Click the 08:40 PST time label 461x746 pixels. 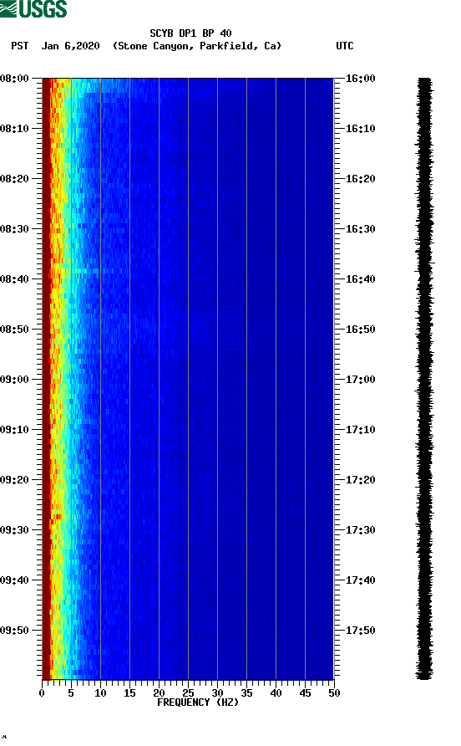click(x=15, y=279)
